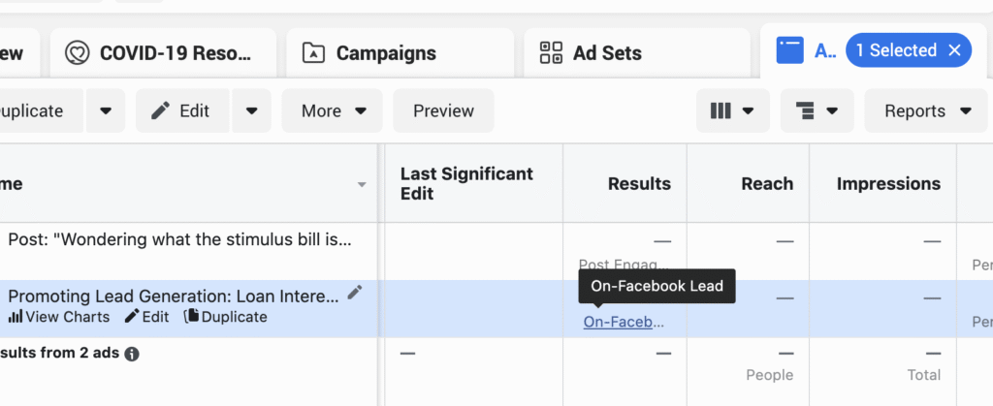Click the pencil icon beside the Lead Generation ad name
Viewport: 993px width, 406px height.
click(355, 292)
